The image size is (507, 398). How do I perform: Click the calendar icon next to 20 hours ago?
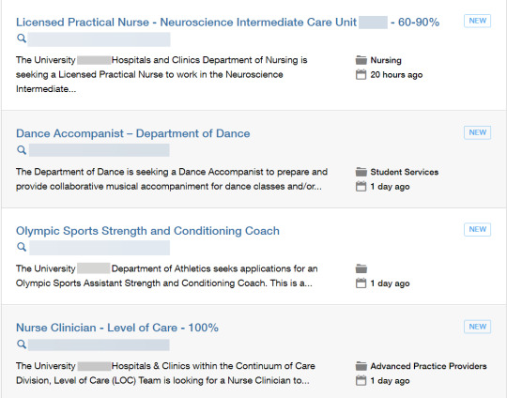click(x=361, y=75)
